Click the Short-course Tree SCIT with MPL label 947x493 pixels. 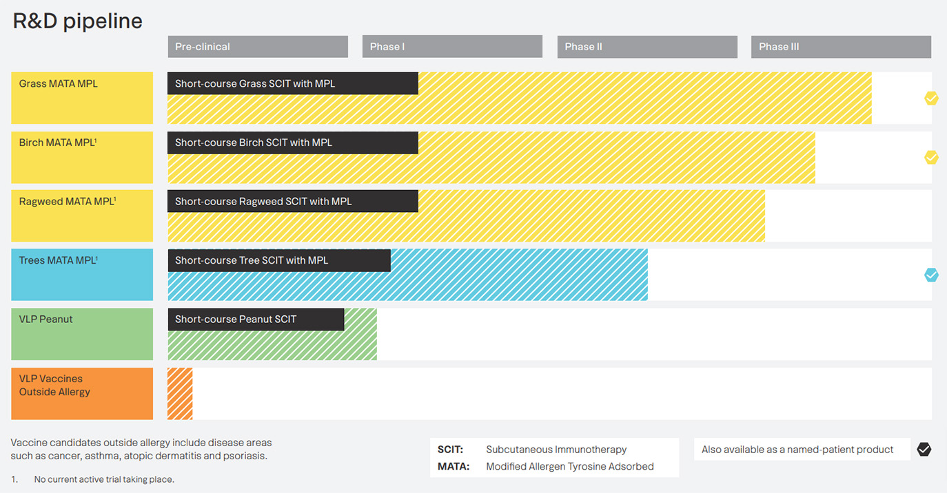pos(279,260)
